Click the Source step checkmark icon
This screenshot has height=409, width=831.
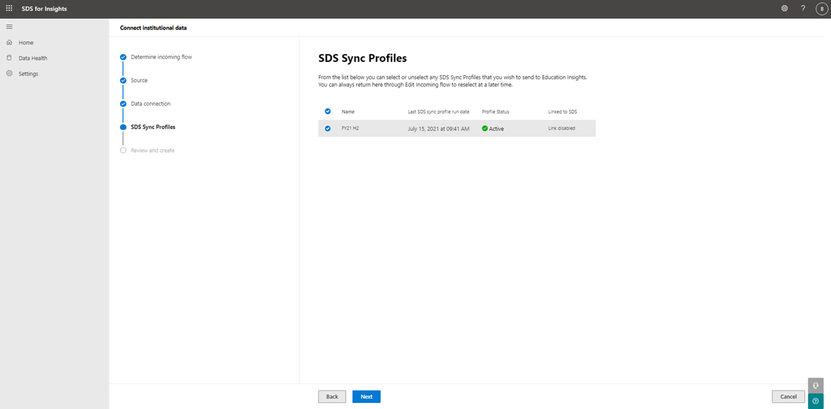[123, 81]
